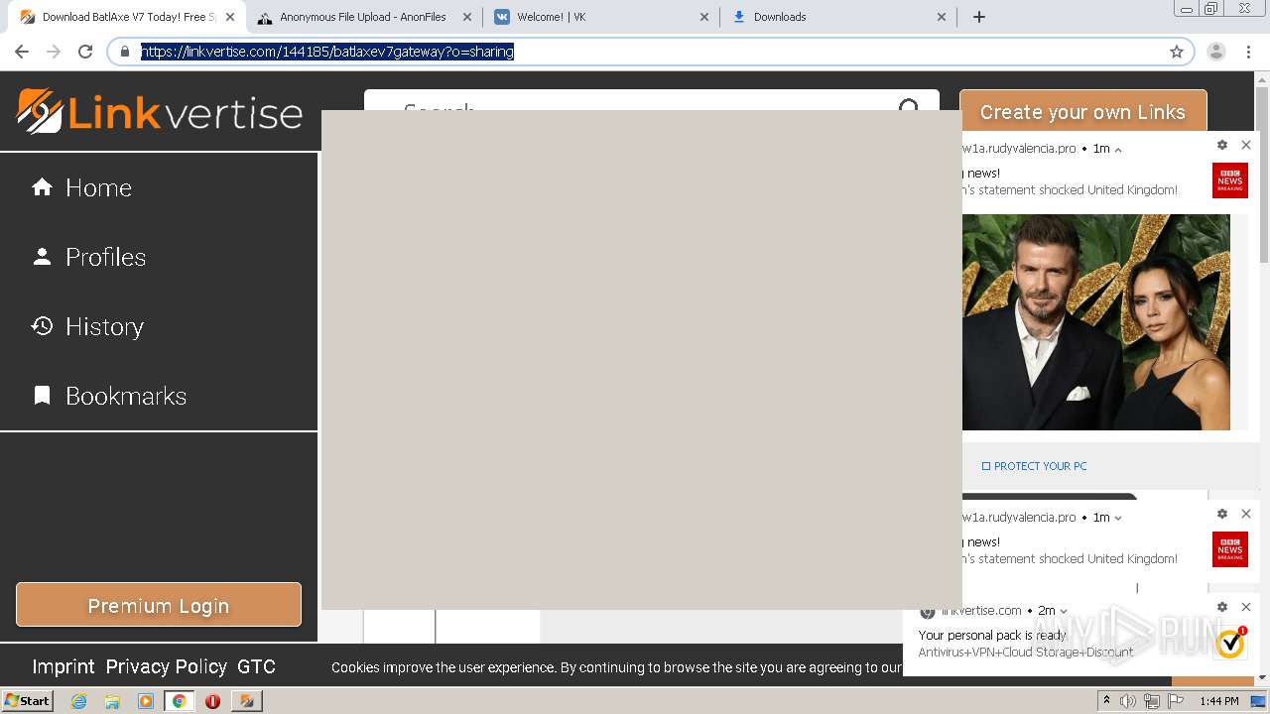Open the Windows Start menu

tap(27, 700)
